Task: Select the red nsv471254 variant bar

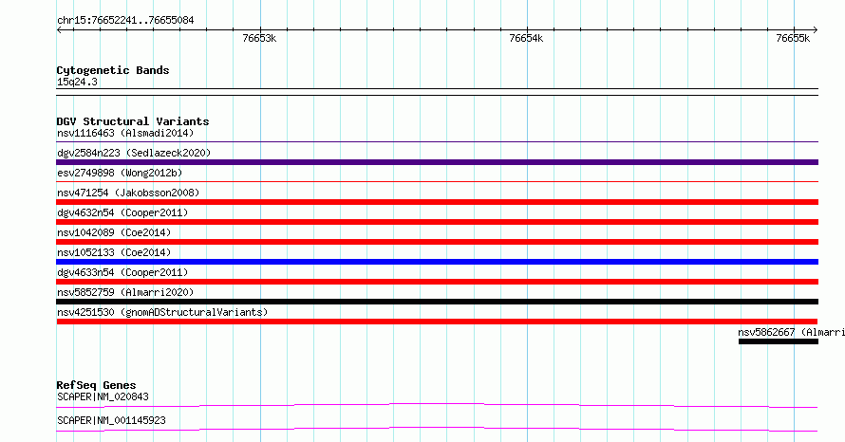Action: [437, 202]
